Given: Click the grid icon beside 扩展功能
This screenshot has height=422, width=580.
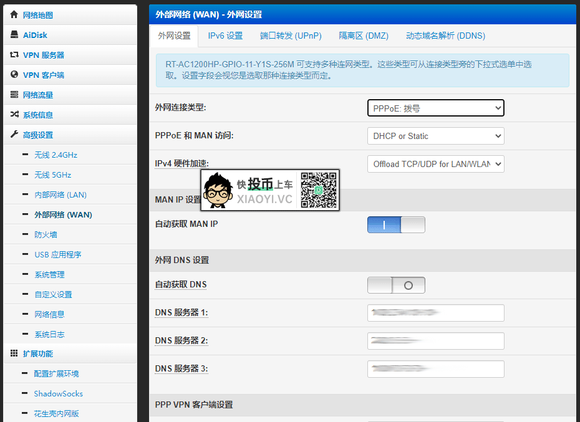Looking at the screenshot, I should coord(14,353).
